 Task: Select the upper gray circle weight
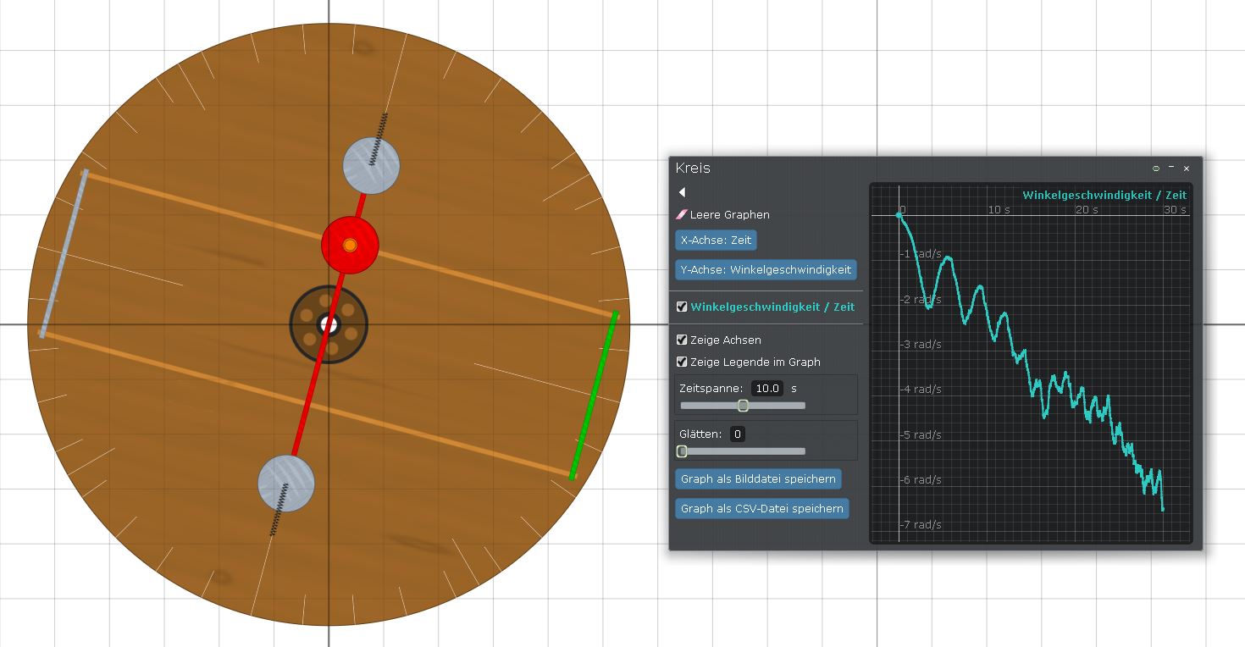click(x=371, y=165)
